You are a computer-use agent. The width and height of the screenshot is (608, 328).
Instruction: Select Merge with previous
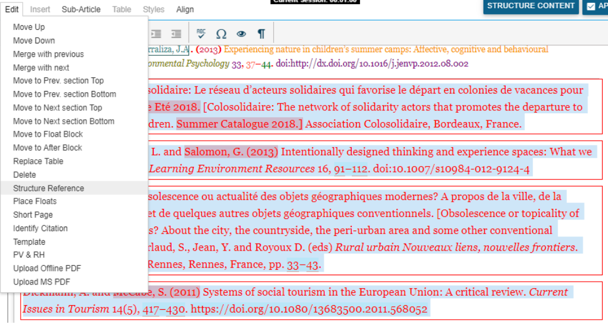(x=74, y=54)
